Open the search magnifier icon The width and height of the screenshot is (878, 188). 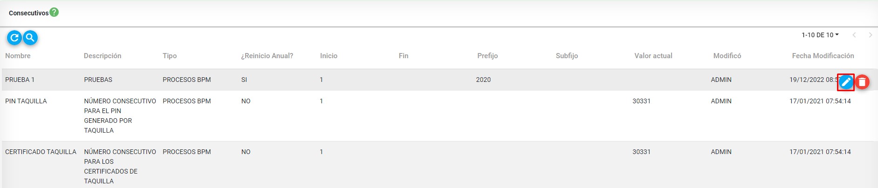coord(30,38)
